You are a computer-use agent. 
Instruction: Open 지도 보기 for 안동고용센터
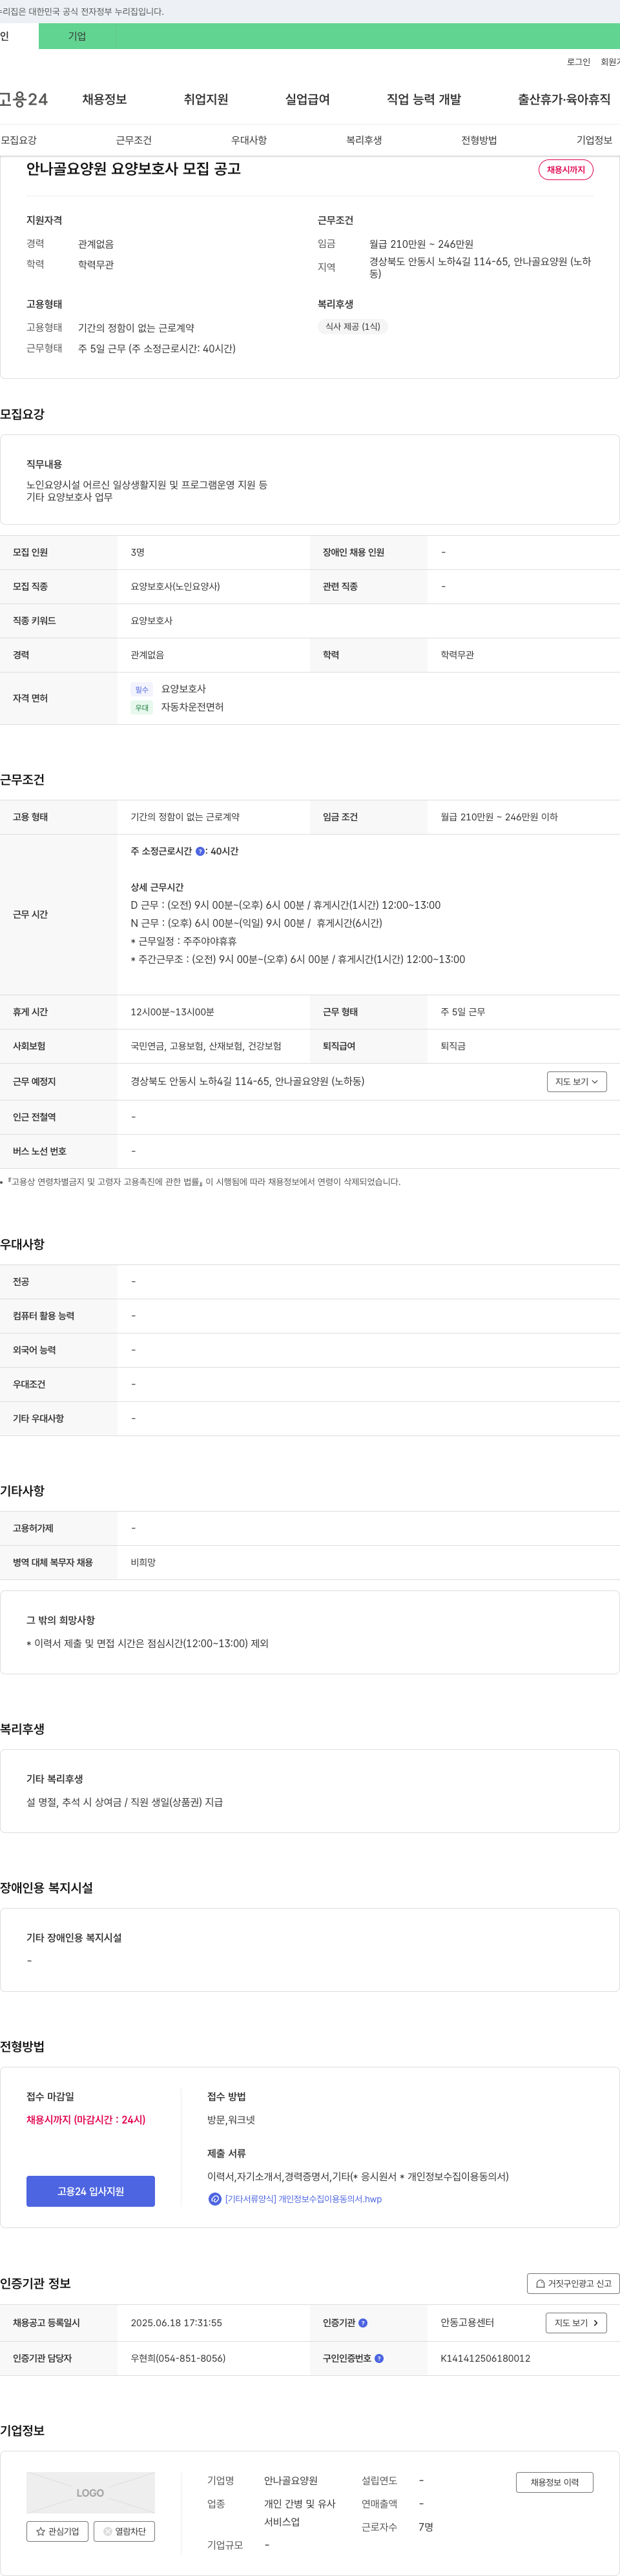point(576,2322)
